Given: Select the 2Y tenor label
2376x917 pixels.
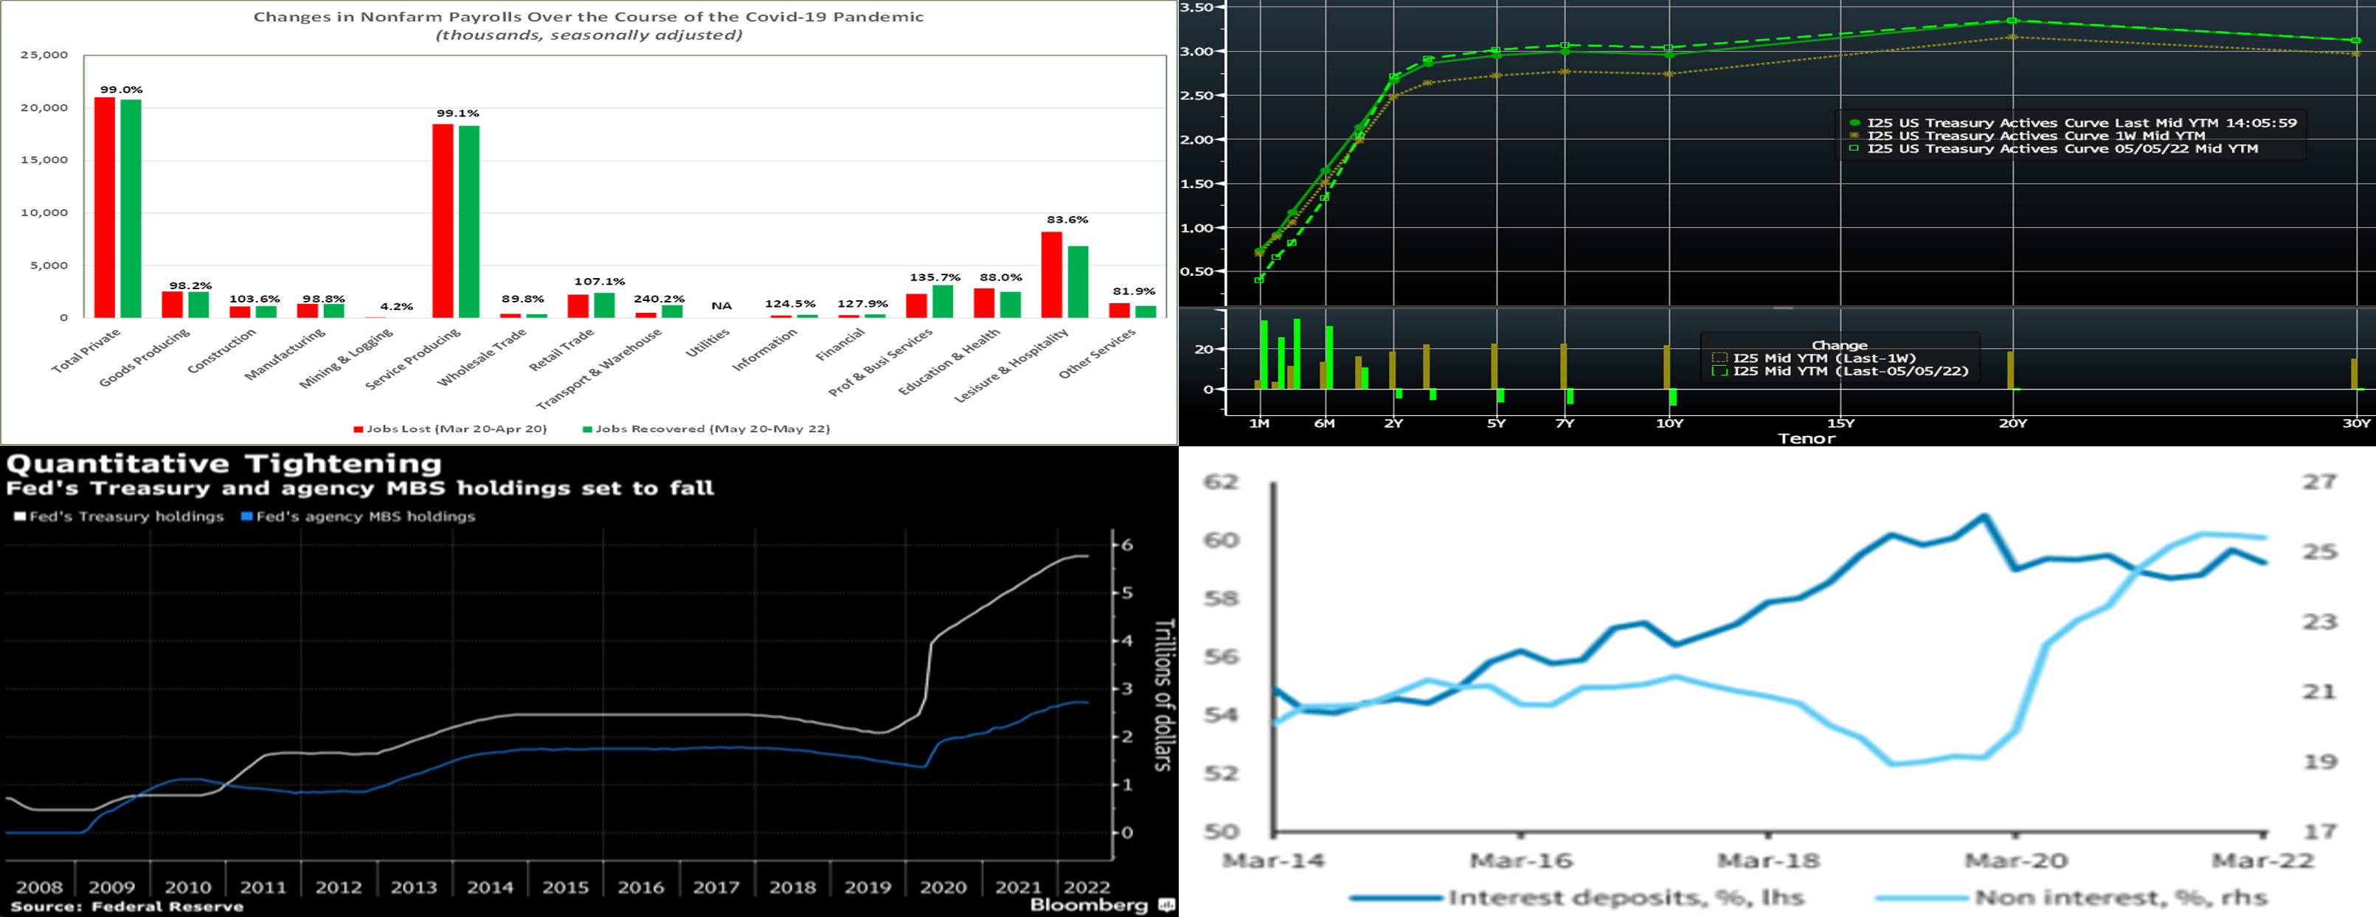Looking at the screenshot, I should 1393,423.
